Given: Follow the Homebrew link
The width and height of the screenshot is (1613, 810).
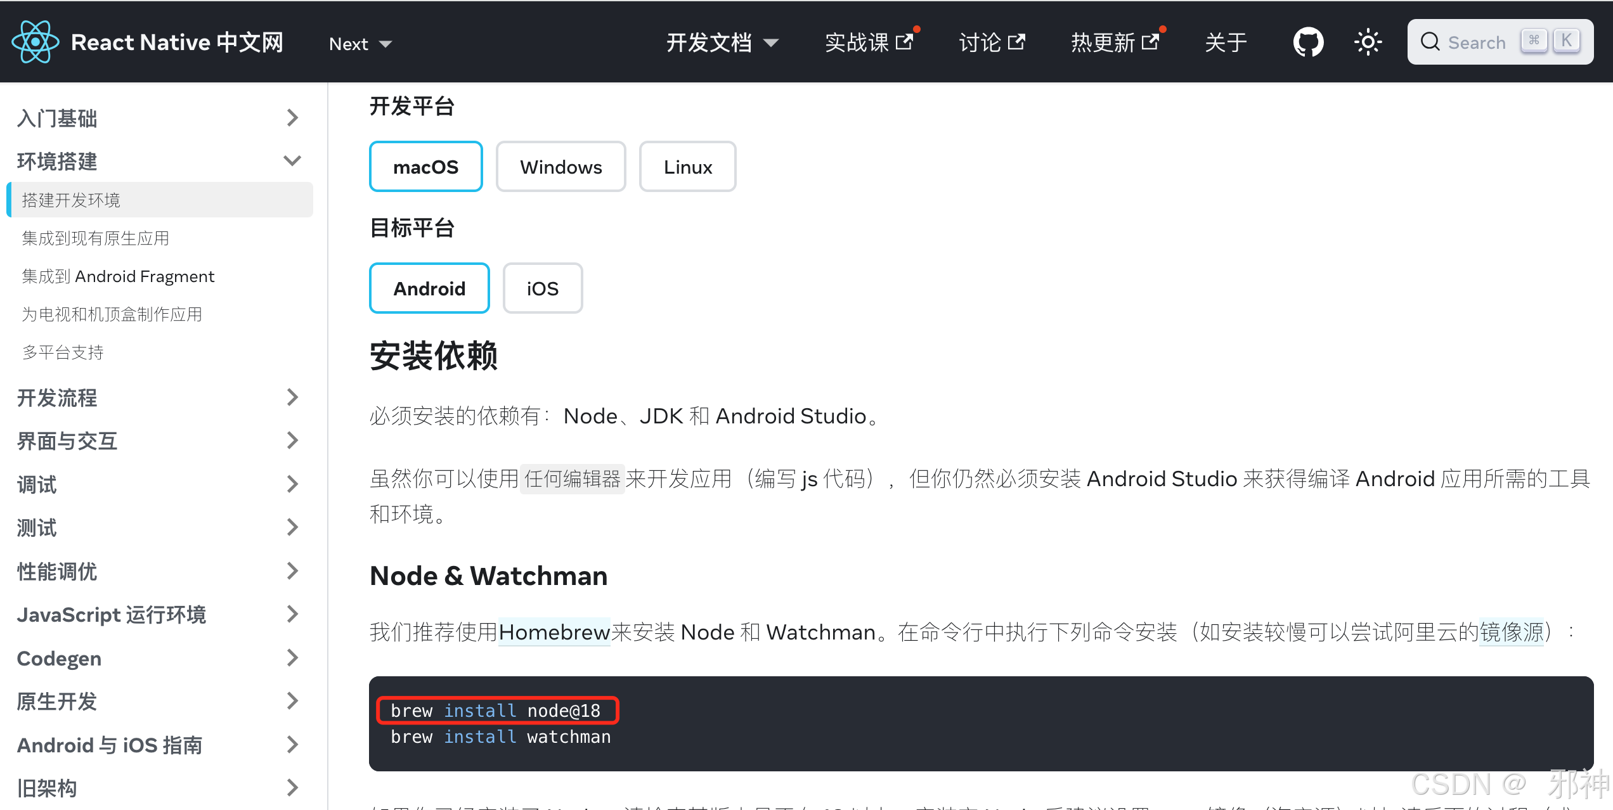Looking at the screenshot, I should tap(554, 632).
